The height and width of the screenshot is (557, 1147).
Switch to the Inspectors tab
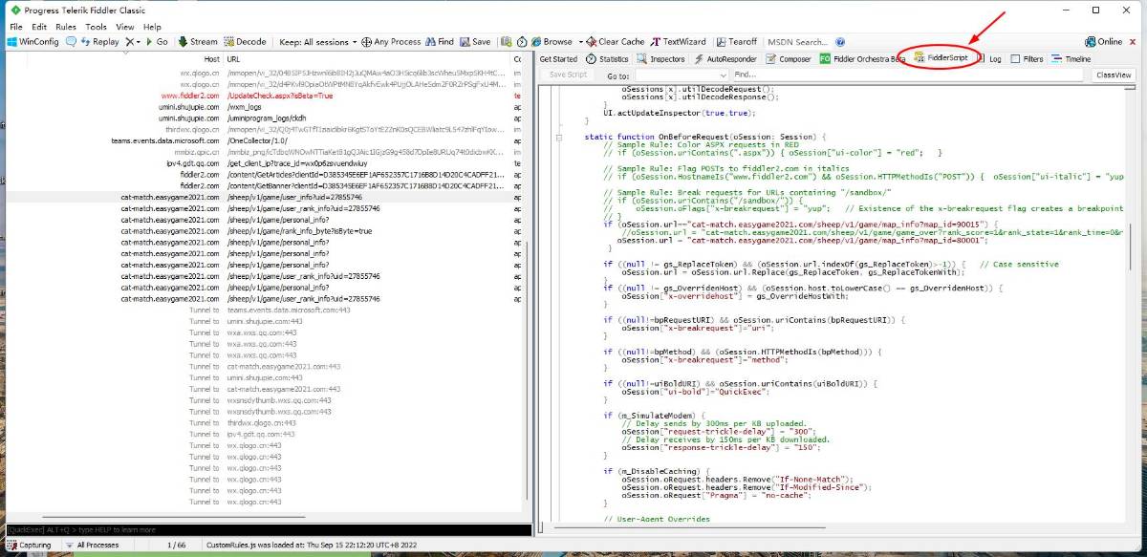660,59
